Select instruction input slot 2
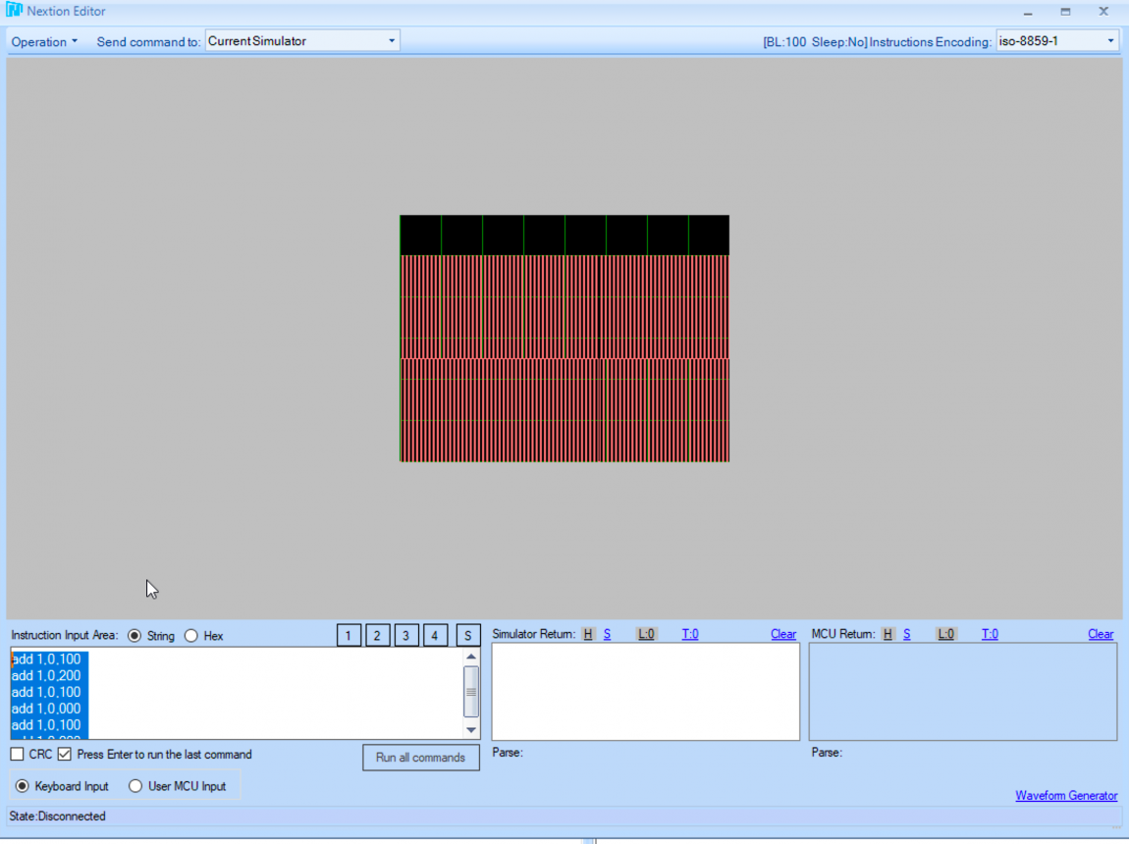Image resolution: width=1129 pixels, height=844 pixels. pyautogui.click(x=377, y=635)
